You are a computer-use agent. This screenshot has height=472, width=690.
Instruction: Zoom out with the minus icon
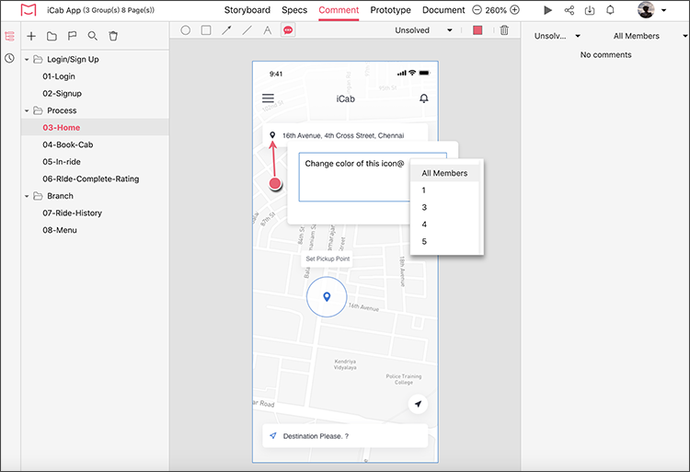tap(477, 10)
